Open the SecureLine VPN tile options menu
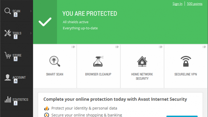 [205, 47]
